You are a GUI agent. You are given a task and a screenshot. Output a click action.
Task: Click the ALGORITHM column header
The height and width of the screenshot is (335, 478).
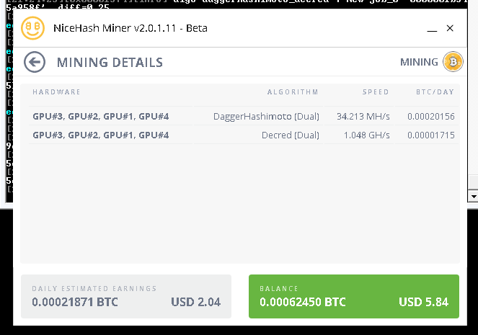point(293,92)
